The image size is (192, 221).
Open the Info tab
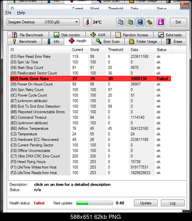(x=53, y=41)
